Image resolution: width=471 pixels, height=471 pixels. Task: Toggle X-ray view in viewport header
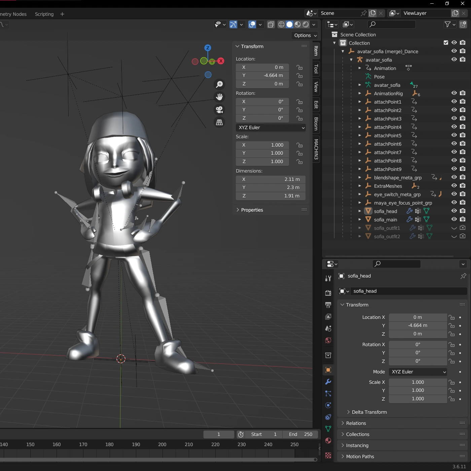coord(271,25)
